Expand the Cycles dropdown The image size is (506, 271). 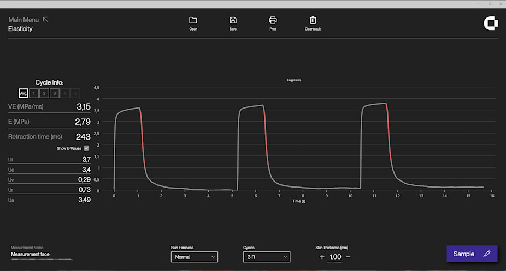266,257
